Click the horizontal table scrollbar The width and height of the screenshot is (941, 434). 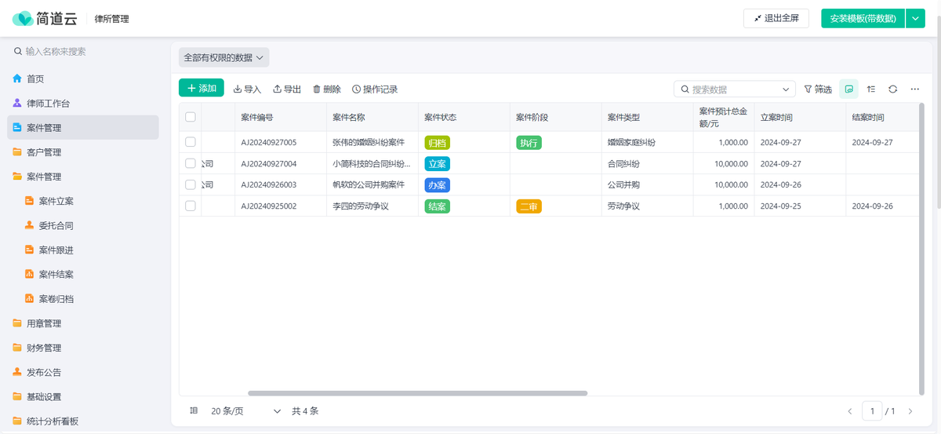click(x=417, y=392)
